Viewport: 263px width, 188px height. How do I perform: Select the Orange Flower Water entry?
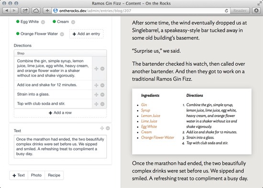pyautogui.click(x=37, y=34)
